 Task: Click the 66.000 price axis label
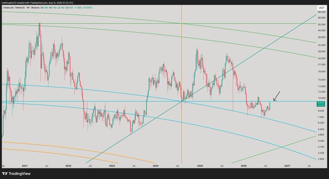click(321, 12)
